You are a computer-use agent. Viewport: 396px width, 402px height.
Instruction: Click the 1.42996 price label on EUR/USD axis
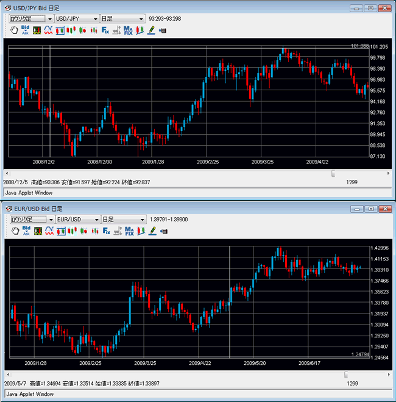pyautogui.click(x=380, y=248)
